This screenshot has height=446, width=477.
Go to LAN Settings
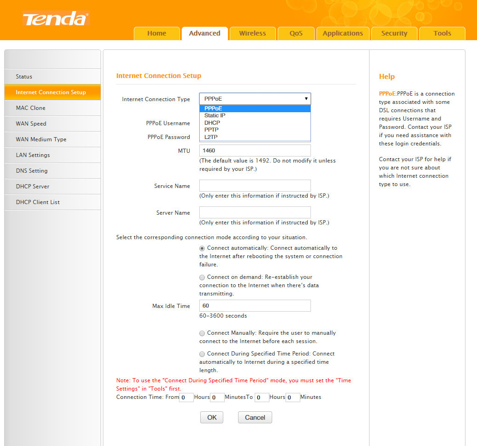53,155
